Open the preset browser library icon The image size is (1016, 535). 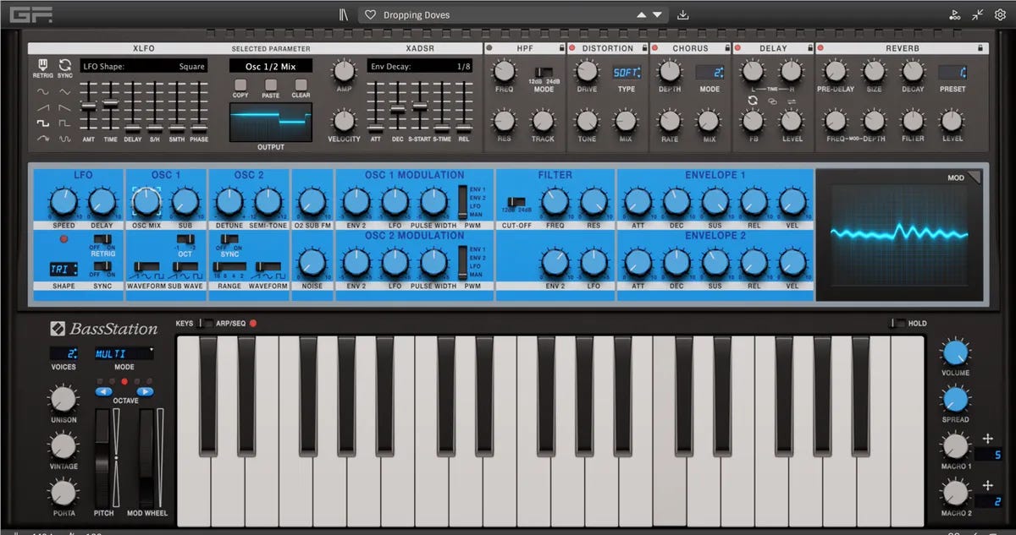click(x=342, y=14)
